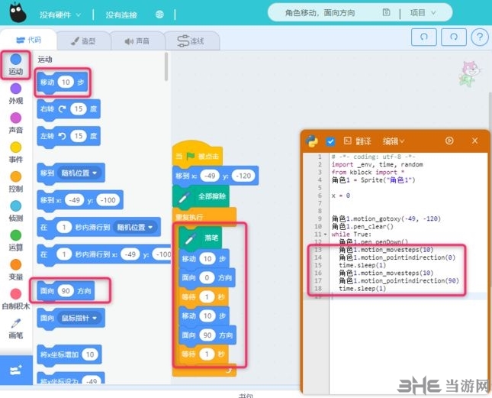
Task: Click the black cat logo icon
Action: tap(18, 12)
